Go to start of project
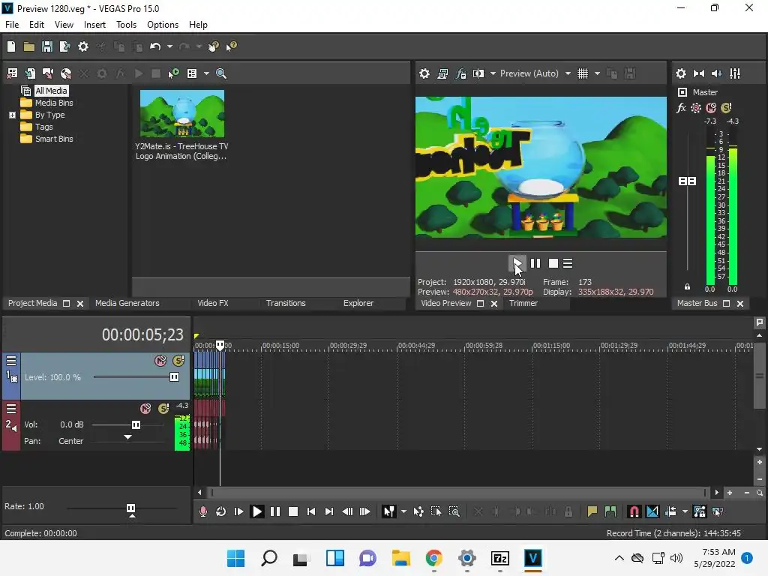This screenshot has width=768, height=576. (311, 511)
